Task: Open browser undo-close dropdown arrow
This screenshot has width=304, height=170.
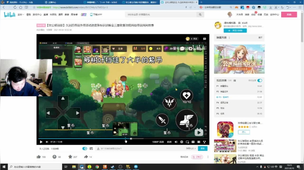Action: (290, 7)
